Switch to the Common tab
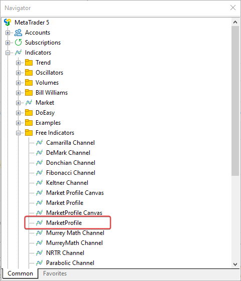241x281 pixels. [x=20, y=273]
